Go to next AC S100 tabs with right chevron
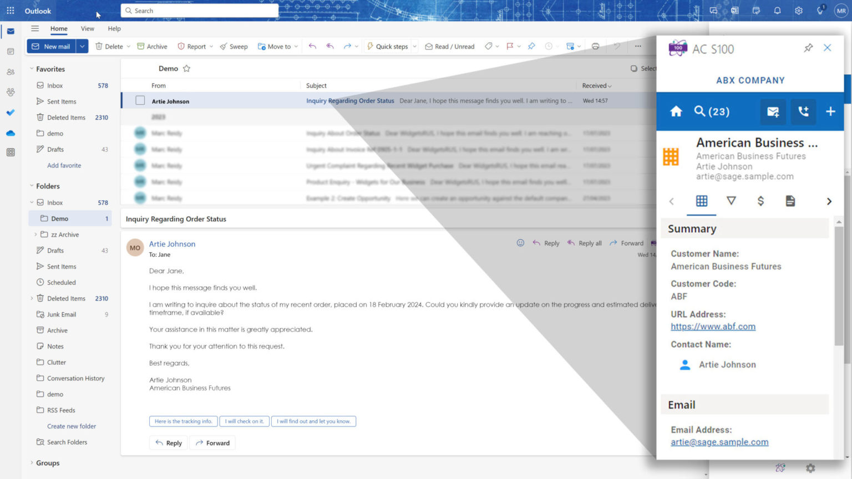The height and width of the screenshot is (479, 852). (x=829, y=201)
